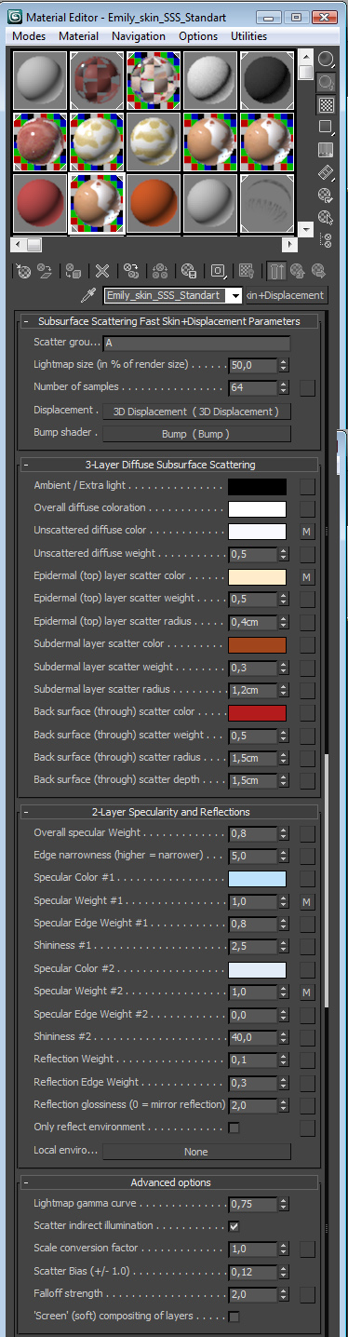The image size is (348, 1337).
Task: Open the Modes menu
Action: point(30,36)
